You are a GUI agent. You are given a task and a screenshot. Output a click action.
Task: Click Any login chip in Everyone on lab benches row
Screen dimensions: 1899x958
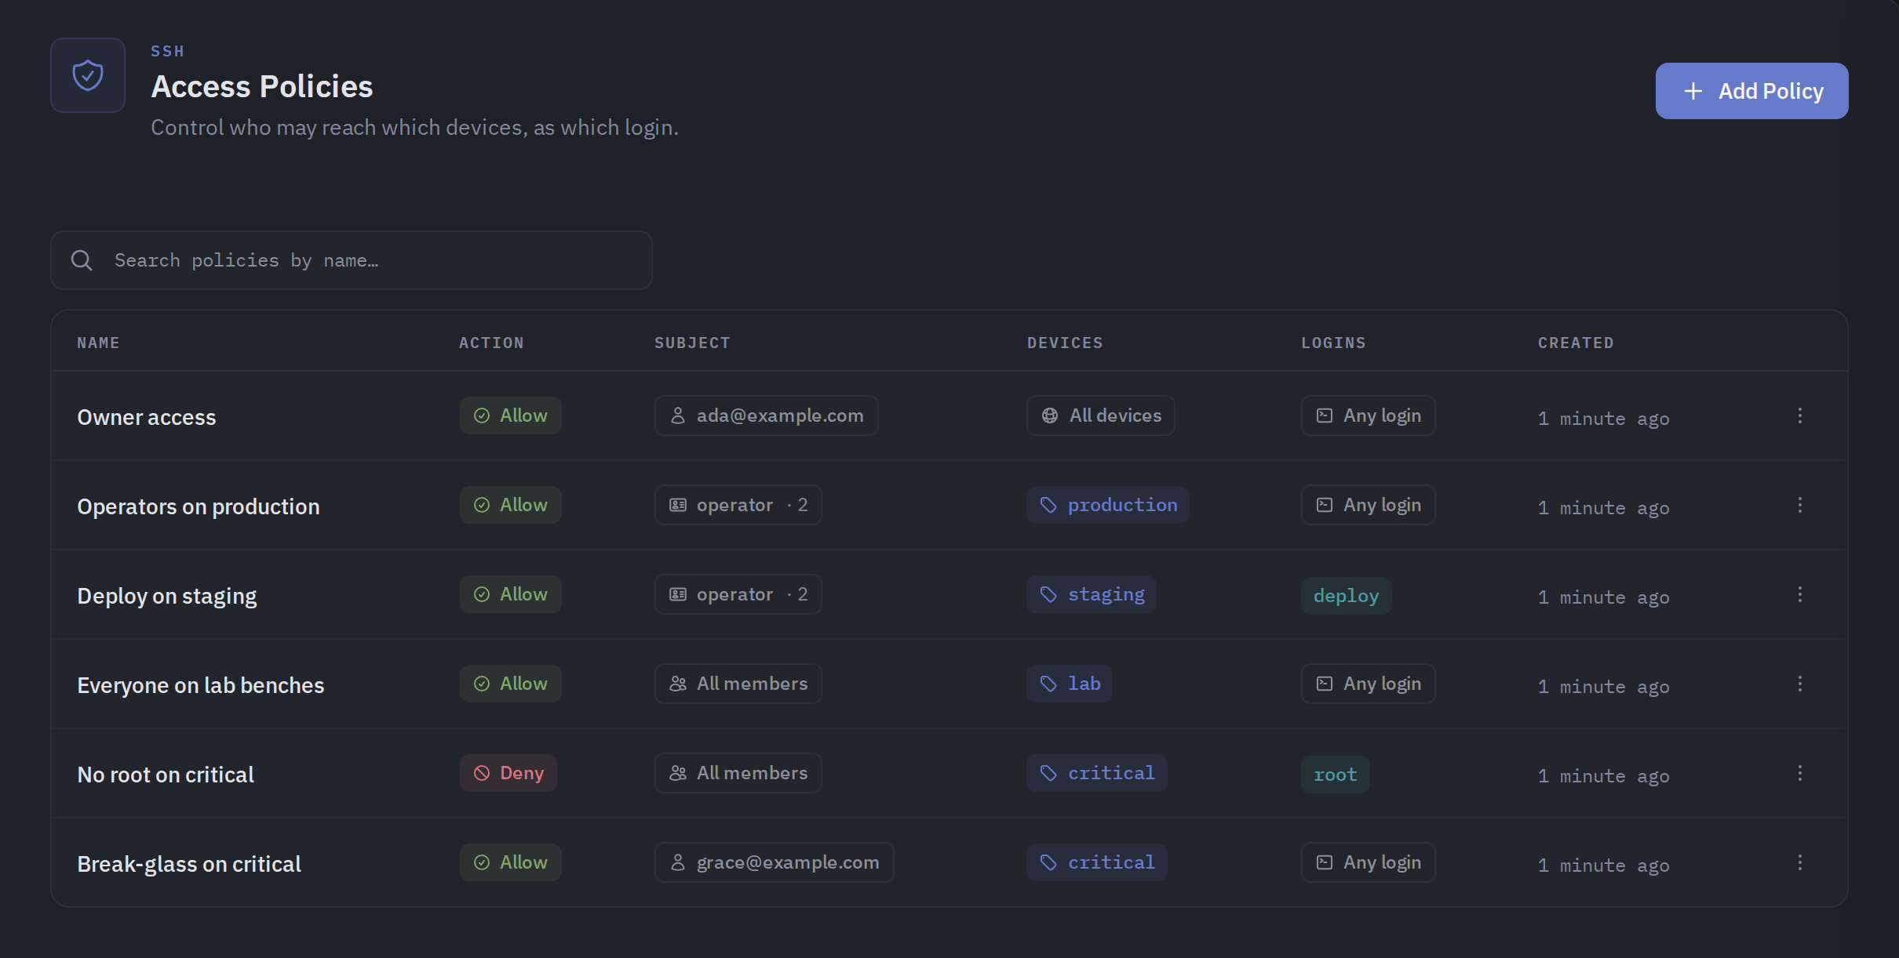pos(1369,684)
